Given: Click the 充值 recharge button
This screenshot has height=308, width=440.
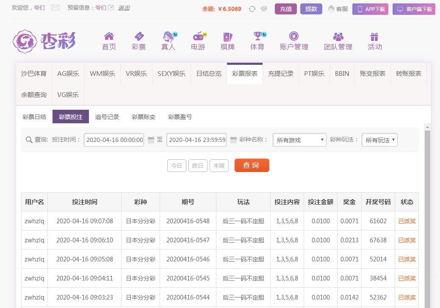Looking at the screenshot, I should pos(285,9).
